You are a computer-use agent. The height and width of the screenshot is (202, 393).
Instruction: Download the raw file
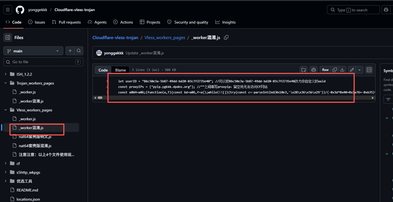click(x=342, y=70)
